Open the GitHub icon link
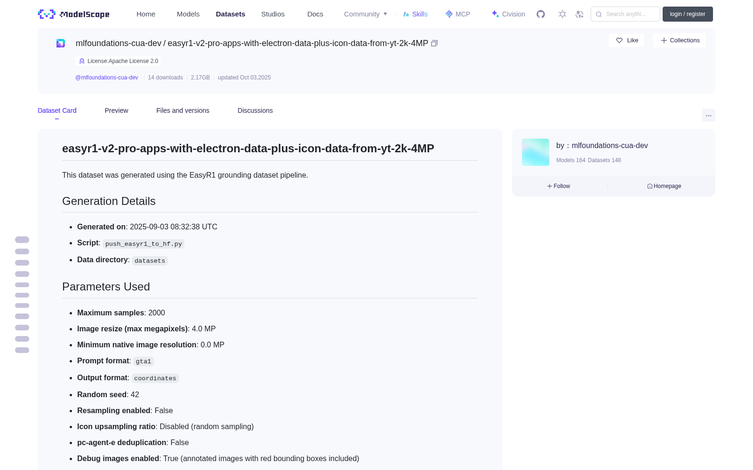This screenshot has height=470, width=753. 541,14
